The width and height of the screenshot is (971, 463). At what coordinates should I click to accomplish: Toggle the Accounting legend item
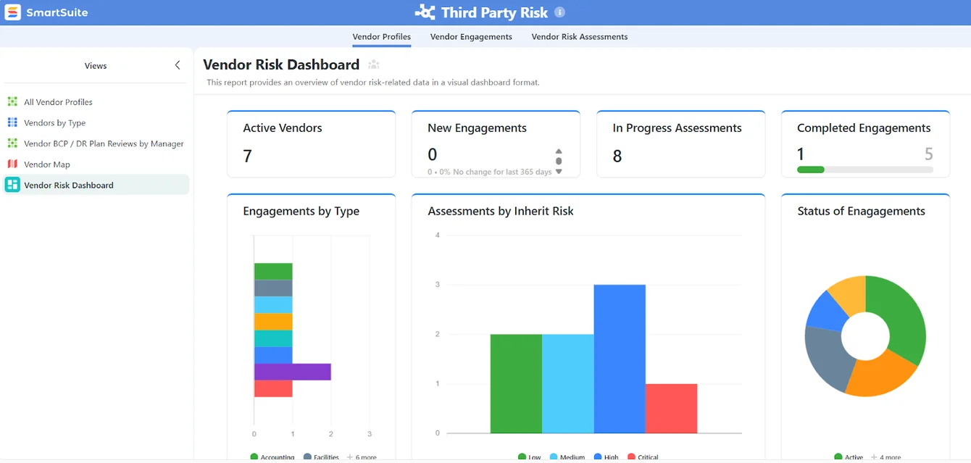click(x=272, y=457)
